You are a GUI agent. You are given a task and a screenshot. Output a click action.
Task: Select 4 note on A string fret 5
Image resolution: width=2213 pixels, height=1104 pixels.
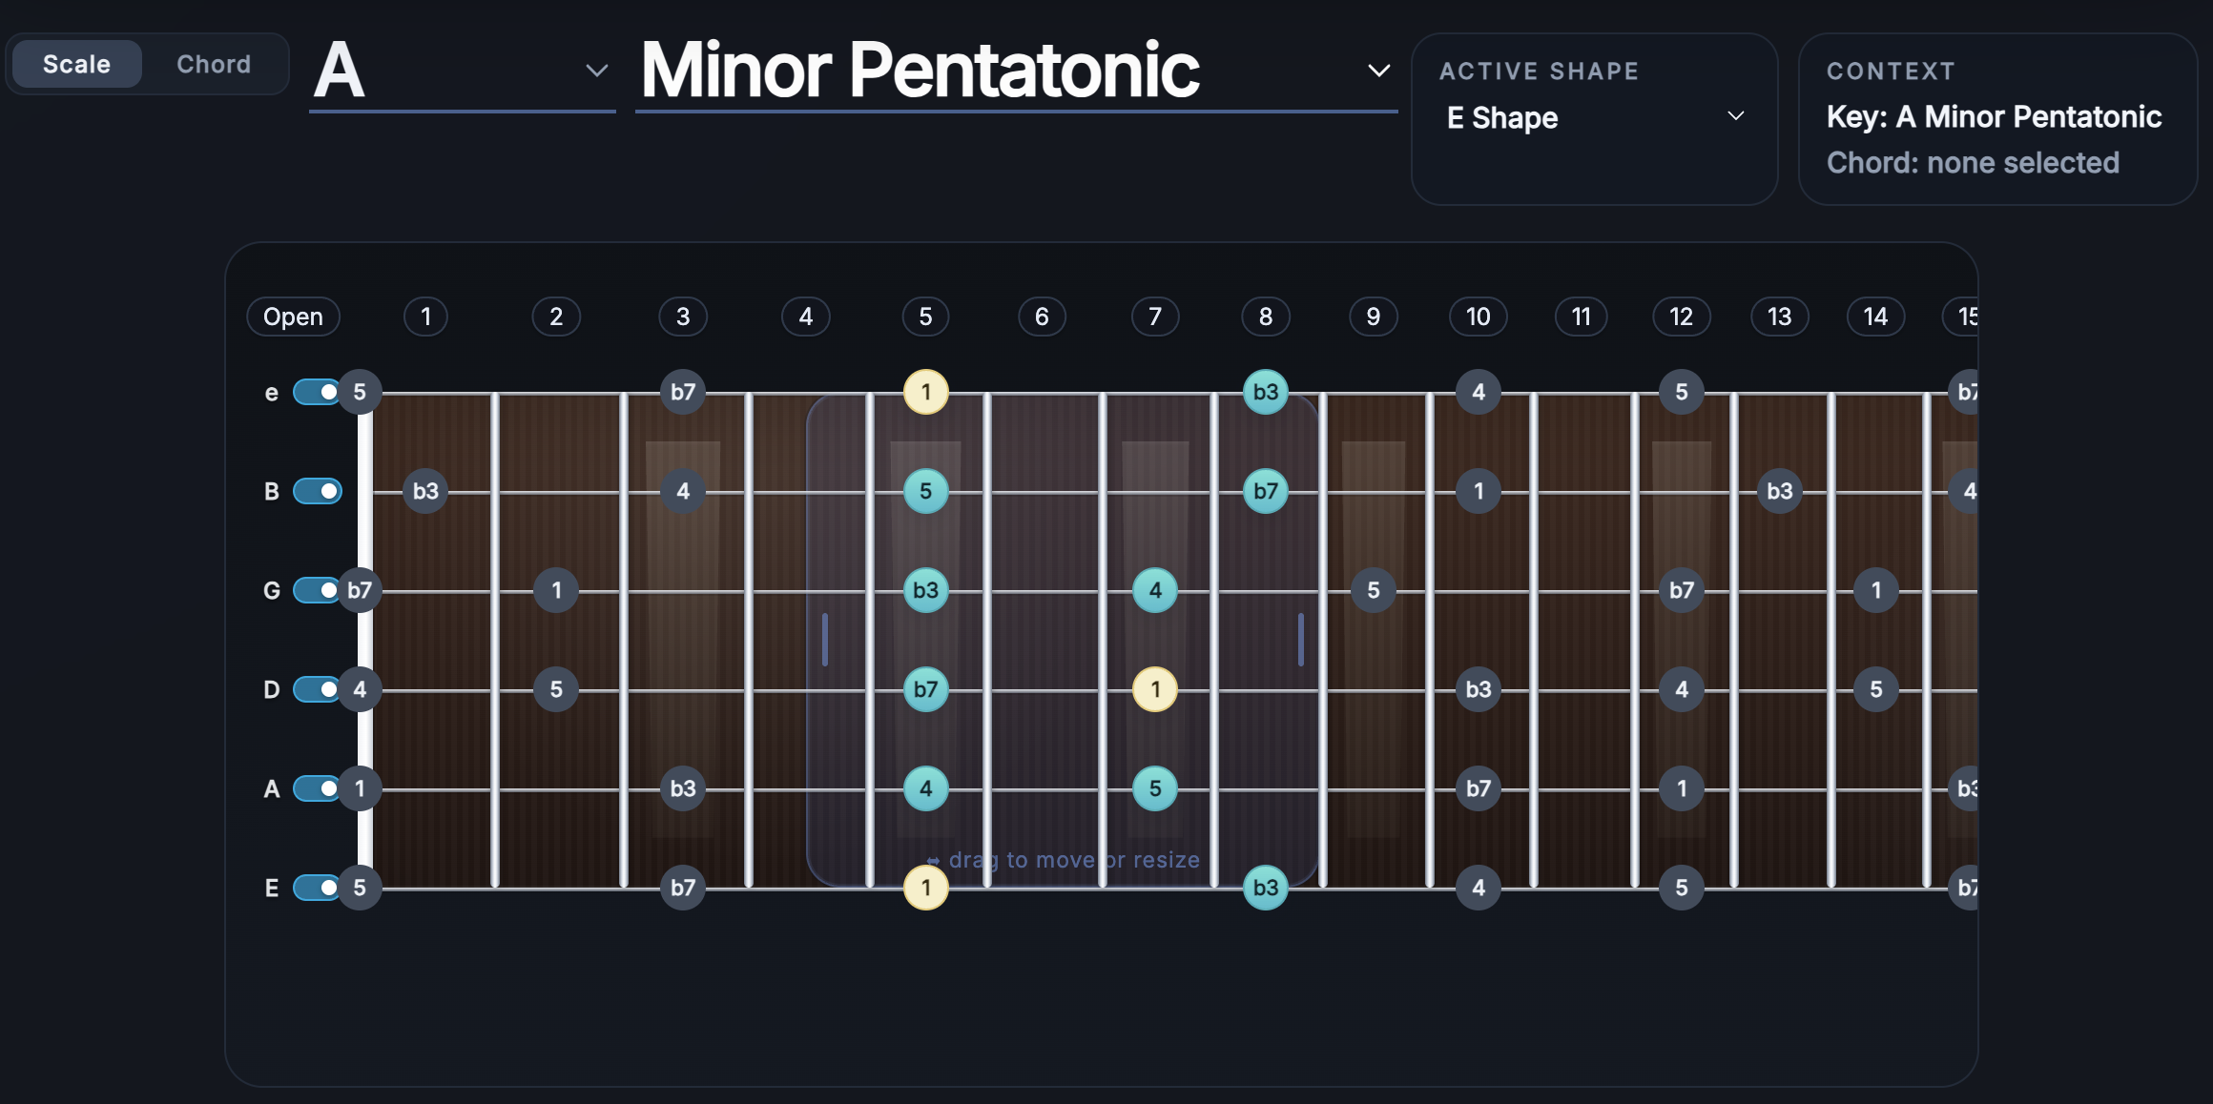[x=926, y=788]
